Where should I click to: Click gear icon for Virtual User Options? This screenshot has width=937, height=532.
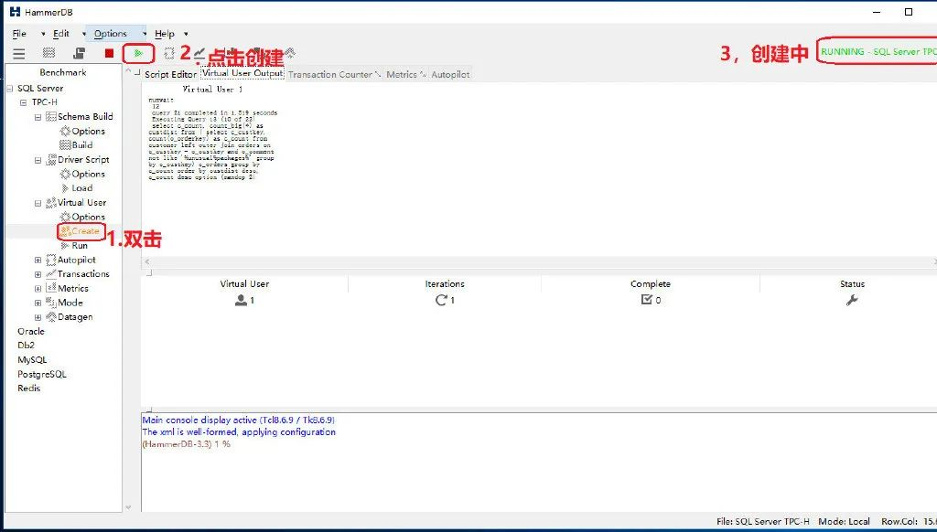[65, 217]
